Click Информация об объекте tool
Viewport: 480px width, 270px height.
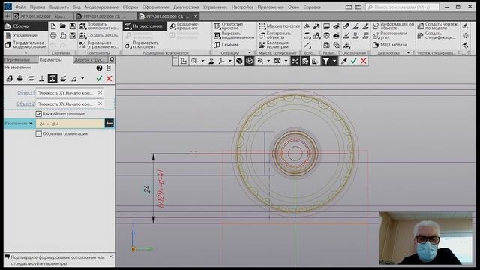point(393,26)
